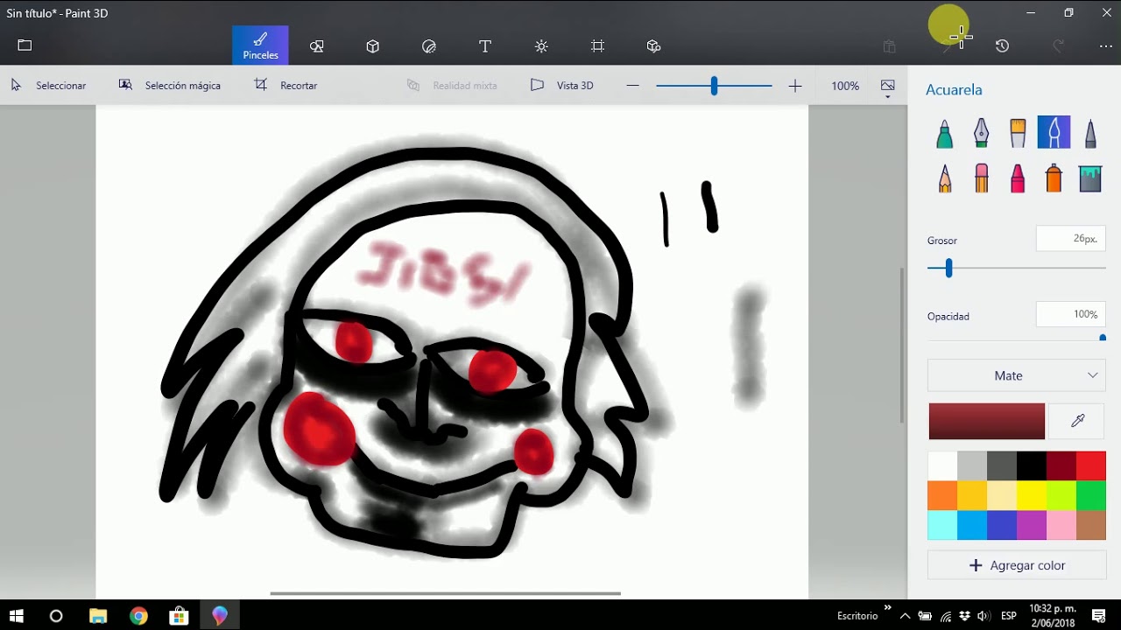Select the green Marker brush
The width and height of the screenshot is (1121, 630).
coord(944,133)
